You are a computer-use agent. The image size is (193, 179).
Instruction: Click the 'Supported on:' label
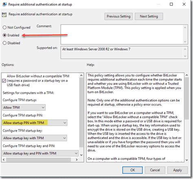[47, 48]
